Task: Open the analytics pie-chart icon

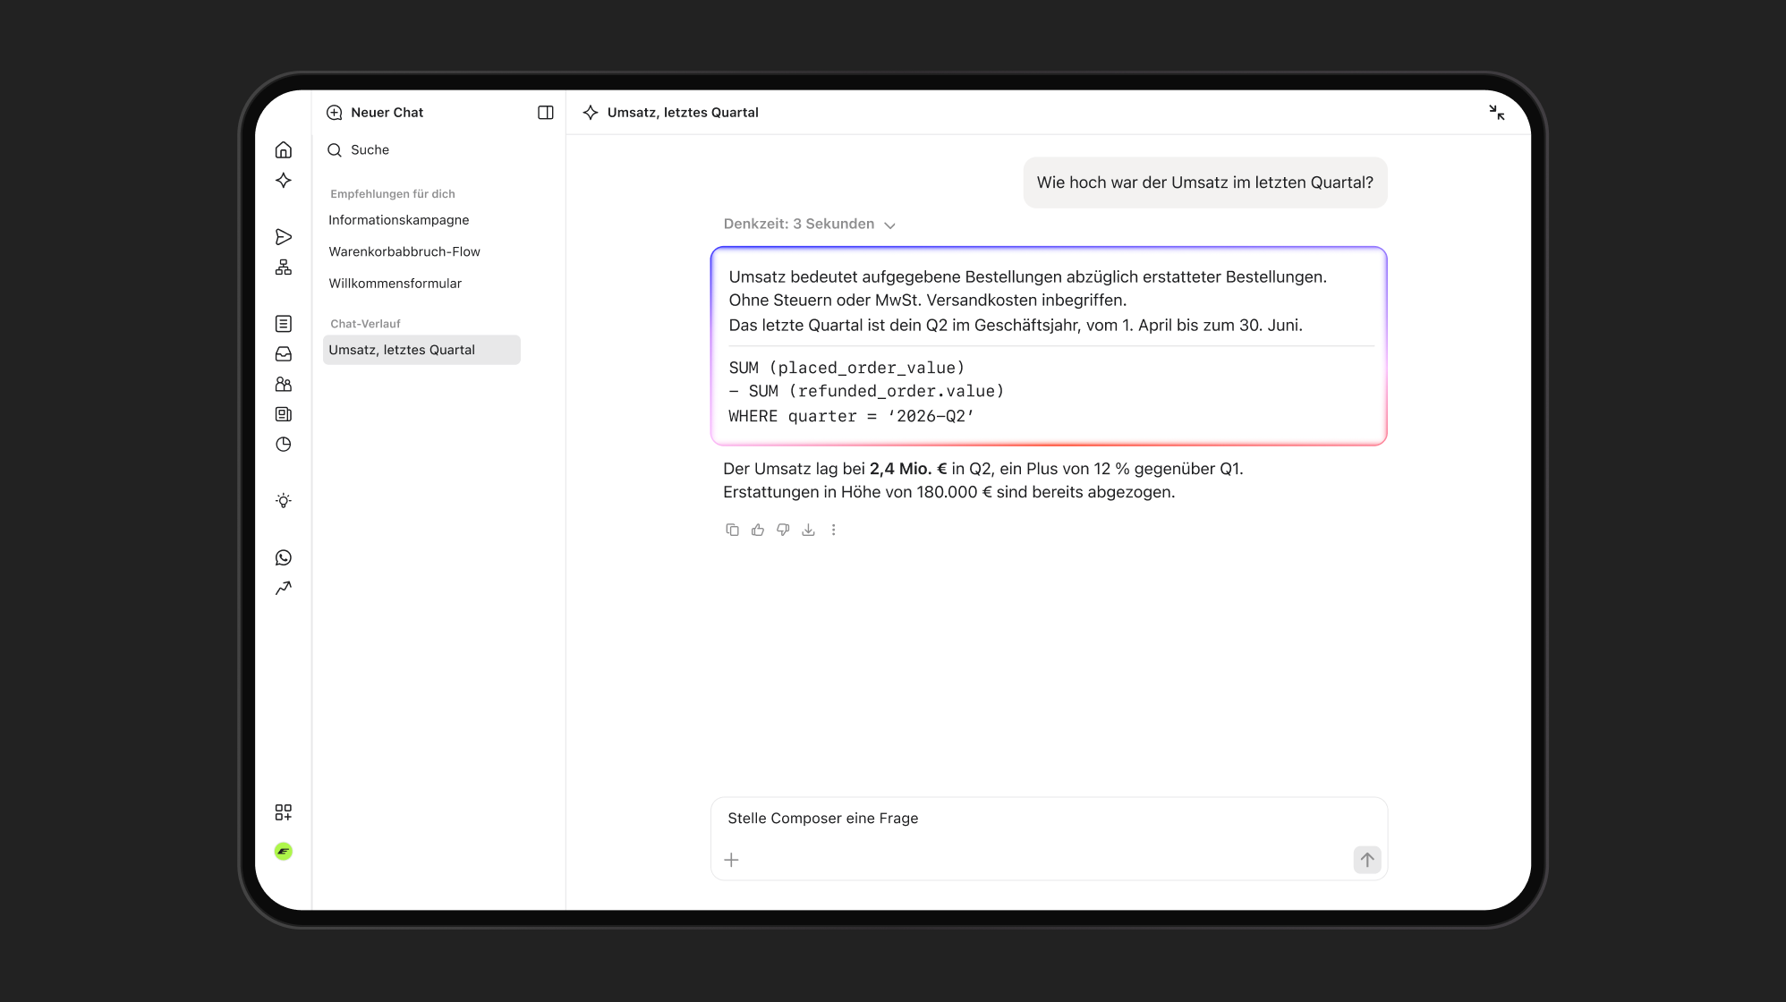Action: point(284,445)
